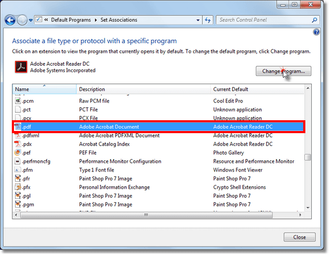329x255 pixels.
Task: Click the Control Panel address bar icon
Action: (x=39, y=20)
